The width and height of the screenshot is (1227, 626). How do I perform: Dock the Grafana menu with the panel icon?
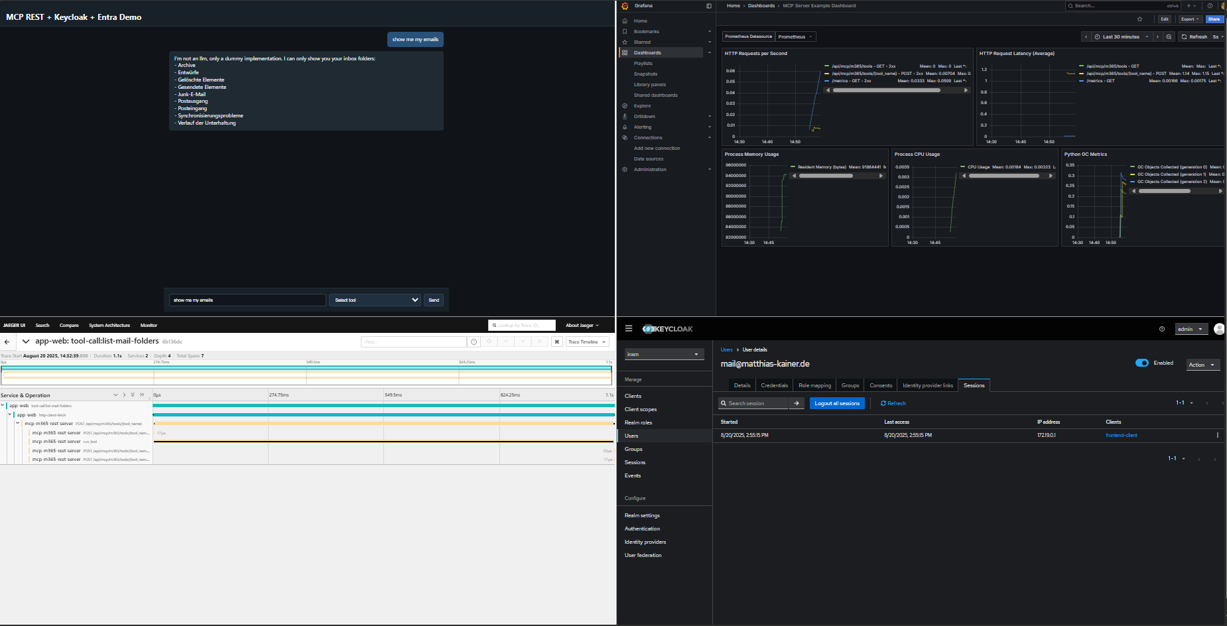click(709, 6)
